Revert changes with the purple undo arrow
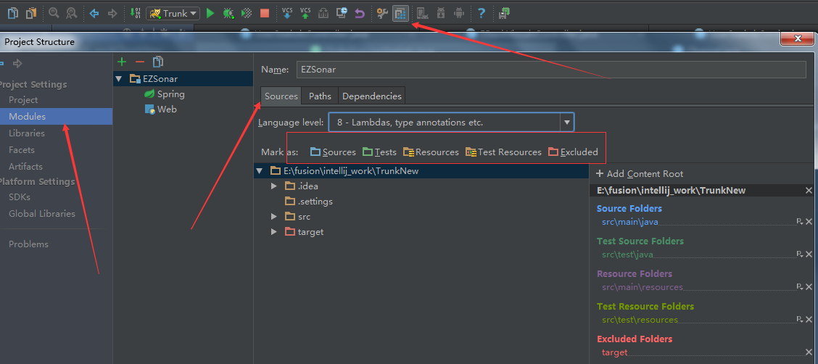Image resolution: width=818 pixels, height=364 pixels. (360, 13)
